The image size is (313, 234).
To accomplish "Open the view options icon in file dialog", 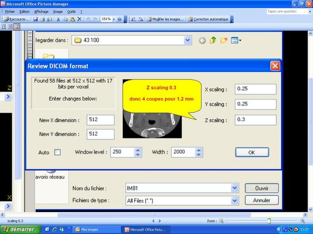I will click(x=236, y=40).
